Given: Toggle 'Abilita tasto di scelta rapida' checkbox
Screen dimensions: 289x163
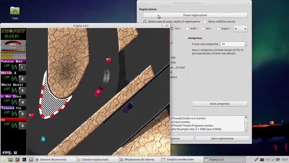Looking at the screenshot, I should tap(145, 22).
